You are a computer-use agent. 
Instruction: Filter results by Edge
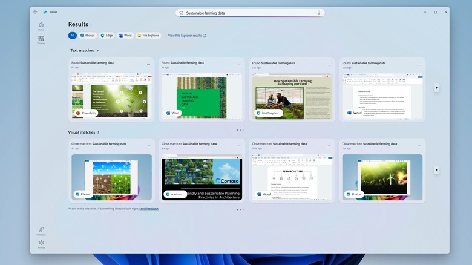[x=107, y=36]
